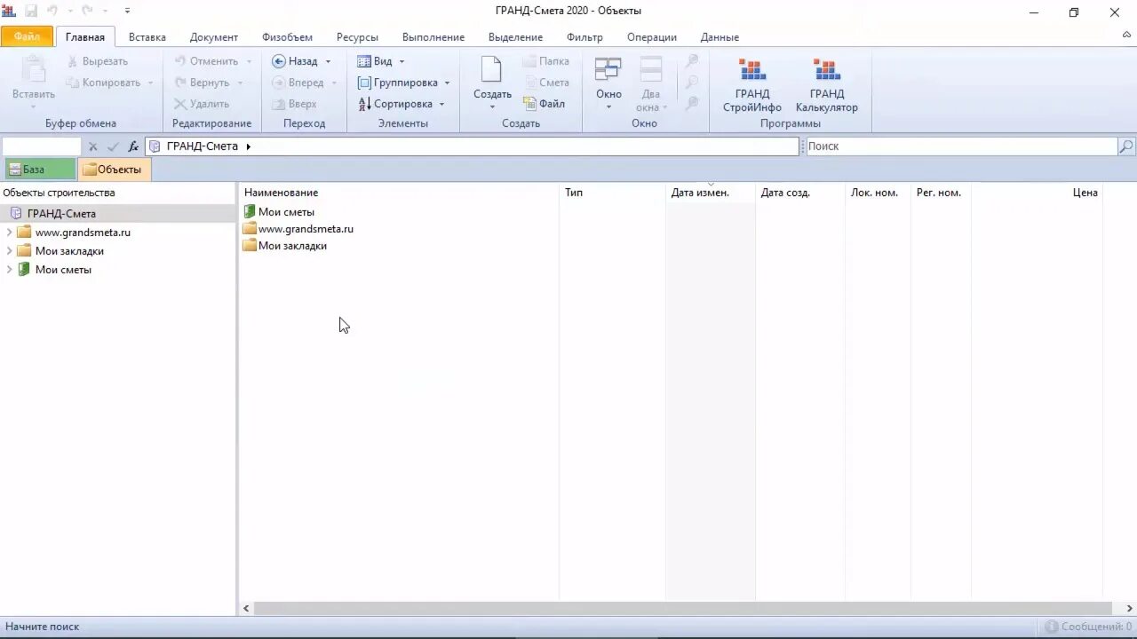Viewport: 1137px width, 639px height.
Task: Open the Вид view button
Action: (375, 61)
